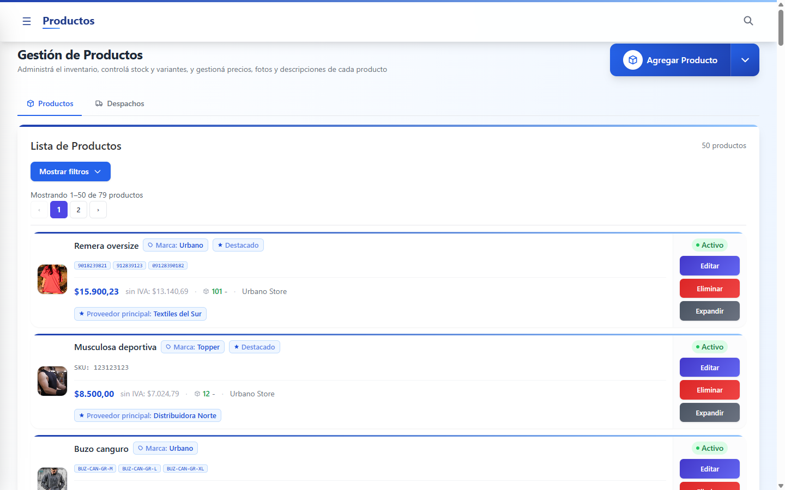
Task: Click the price $8.500,00
Action: 94,394
